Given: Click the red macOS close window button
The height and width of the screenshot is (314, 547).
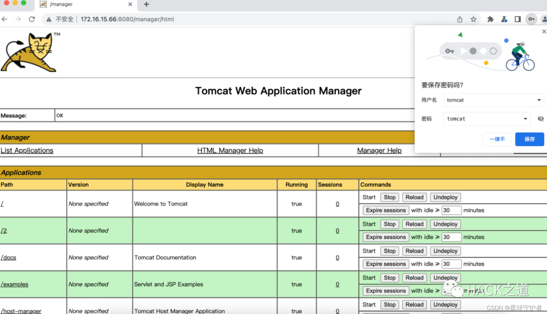Looking at the screenshot, I should [x=6, y=3].
